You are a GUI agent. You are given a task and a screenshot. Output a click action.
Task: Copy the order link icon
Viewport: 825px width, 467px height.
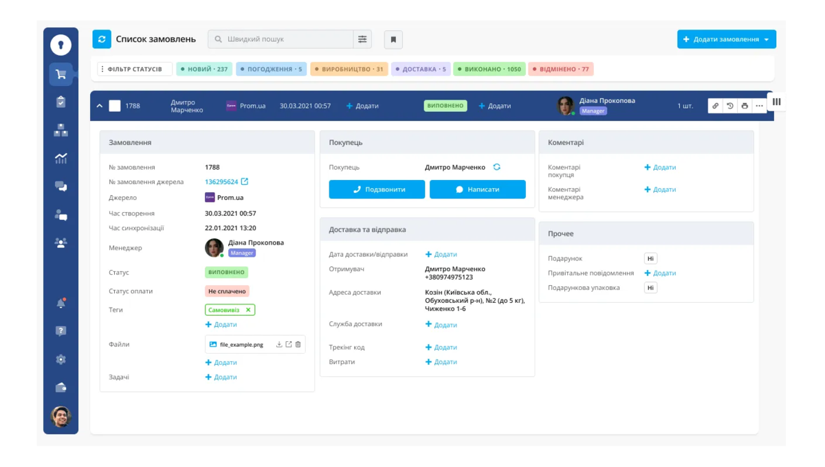(716, 106)
